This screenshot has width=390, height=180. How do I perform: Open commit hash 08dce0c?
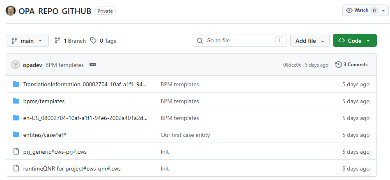[292, 65]
